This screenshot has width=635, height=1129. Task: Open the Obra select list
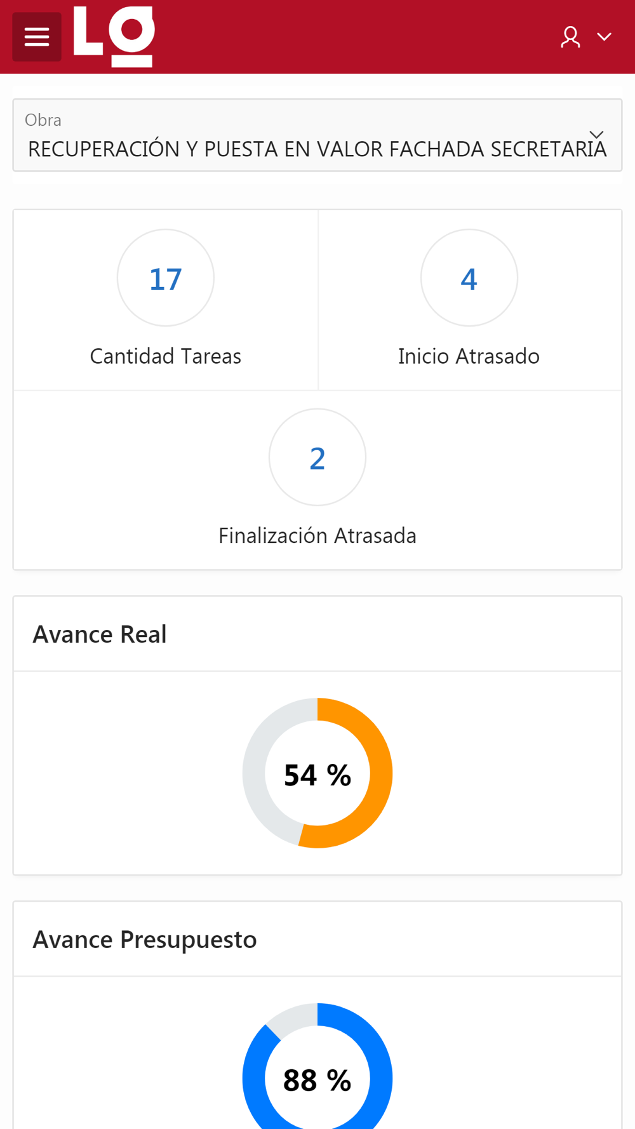(x=317, y=135)
